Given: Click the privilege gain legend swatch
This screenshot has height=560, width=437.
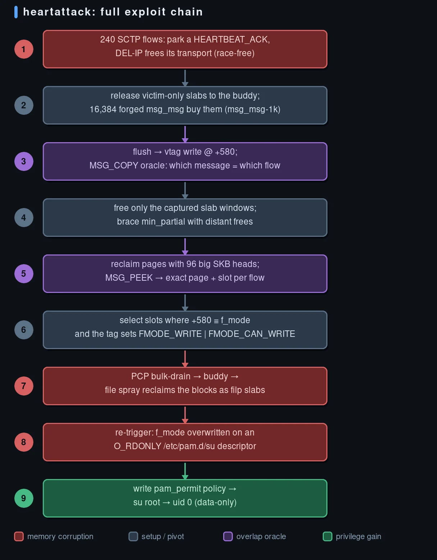Looking at the screenshot, I should [x=327, y=537].
